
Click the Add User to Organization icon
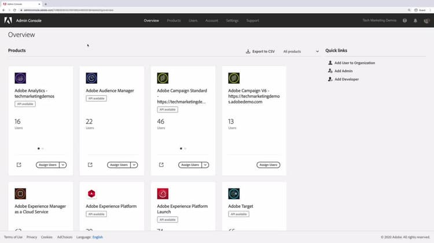click(x=330, y=63)
